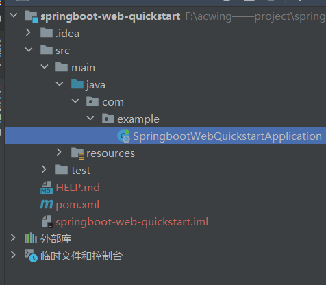This screenshot has height=285, width=326.
Task: Click the blue java source root icon
Action: 77,84
